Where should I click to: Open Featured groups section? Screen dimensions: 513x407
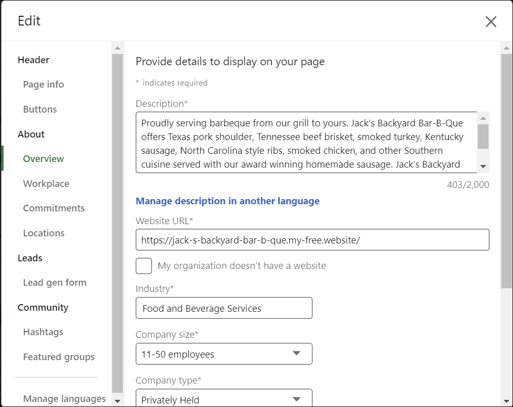tap(59, 357)
